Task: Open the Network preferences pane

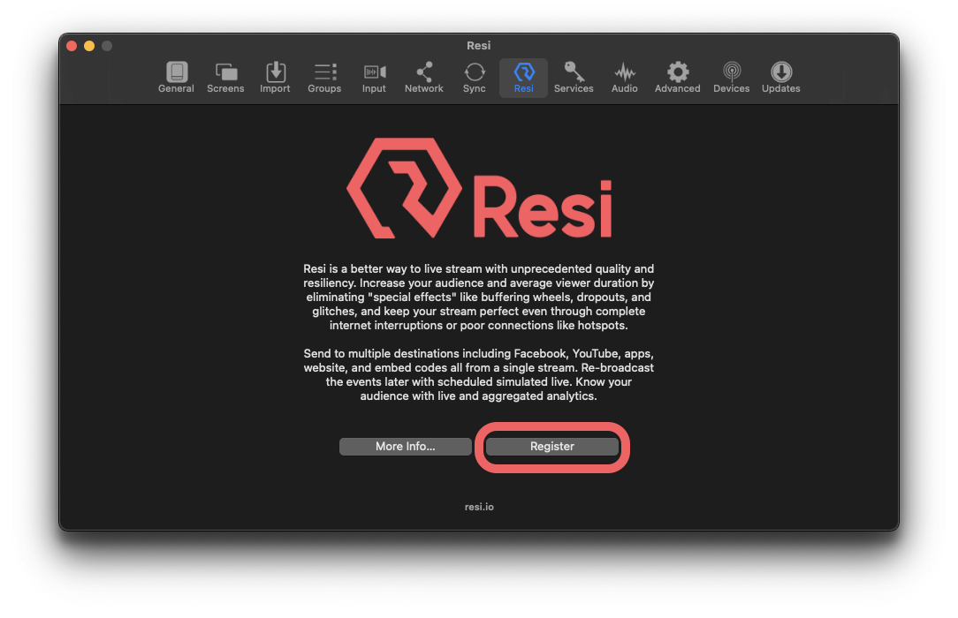Action: click(x=423, y=77)
